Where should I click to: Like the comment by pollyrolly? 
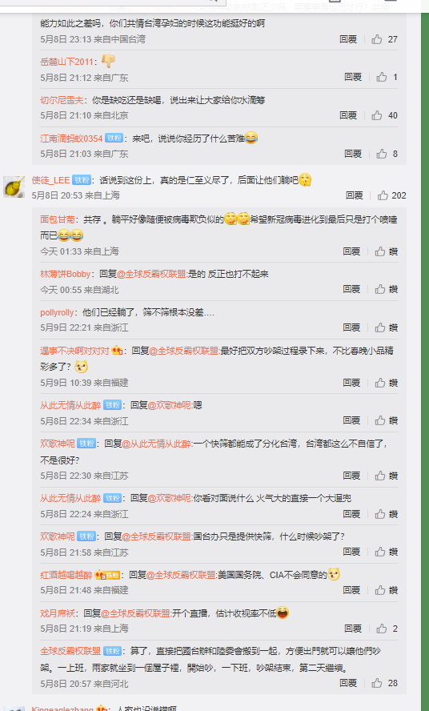(x=380, y=327)
